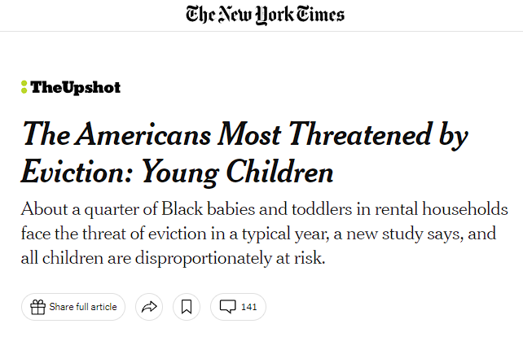Click 'Threatened' word in the headline
Viewport: 523px width, 337px height.
tap(361, 134)
